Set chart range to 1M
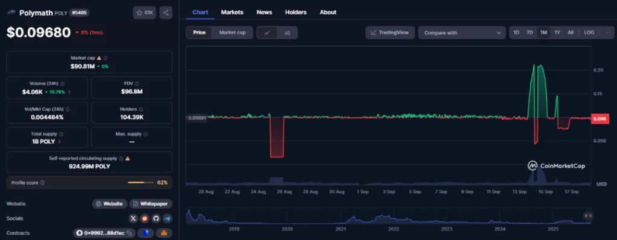 tap(543, 32)
